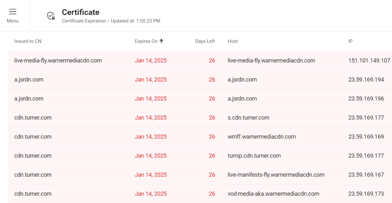Open the hamburger Menu icon
This screenshot has height=203, width=392.
click(13, 12)
